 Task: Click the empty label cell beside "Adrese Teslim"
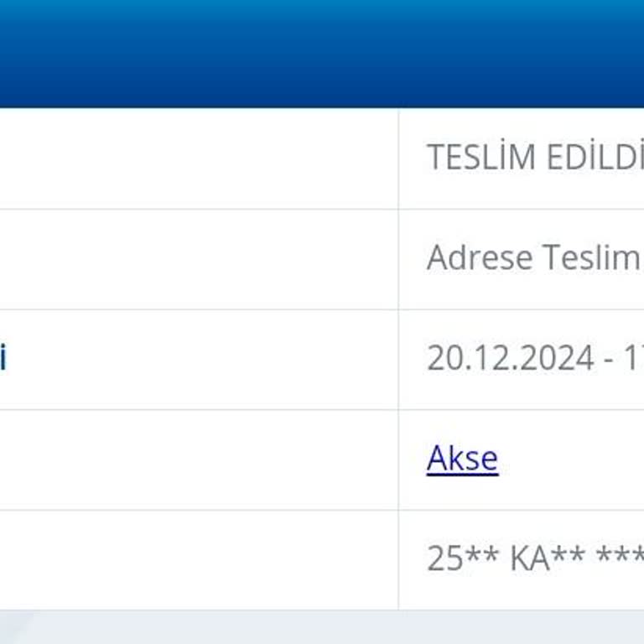(x=198, y=258)
